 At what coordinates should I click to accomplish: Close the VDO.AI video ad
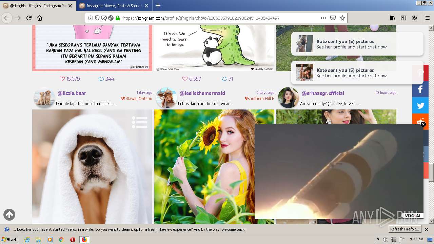point(423,124)
